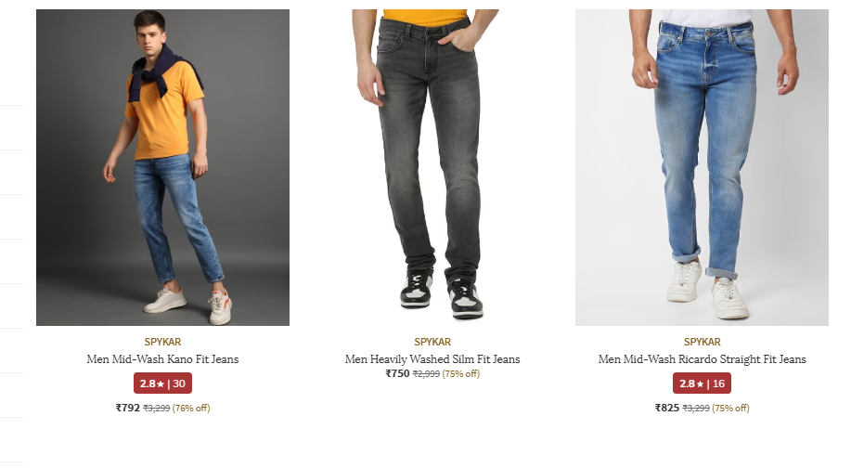Open the grey Heavily Washed jeans image

point(432,167)
